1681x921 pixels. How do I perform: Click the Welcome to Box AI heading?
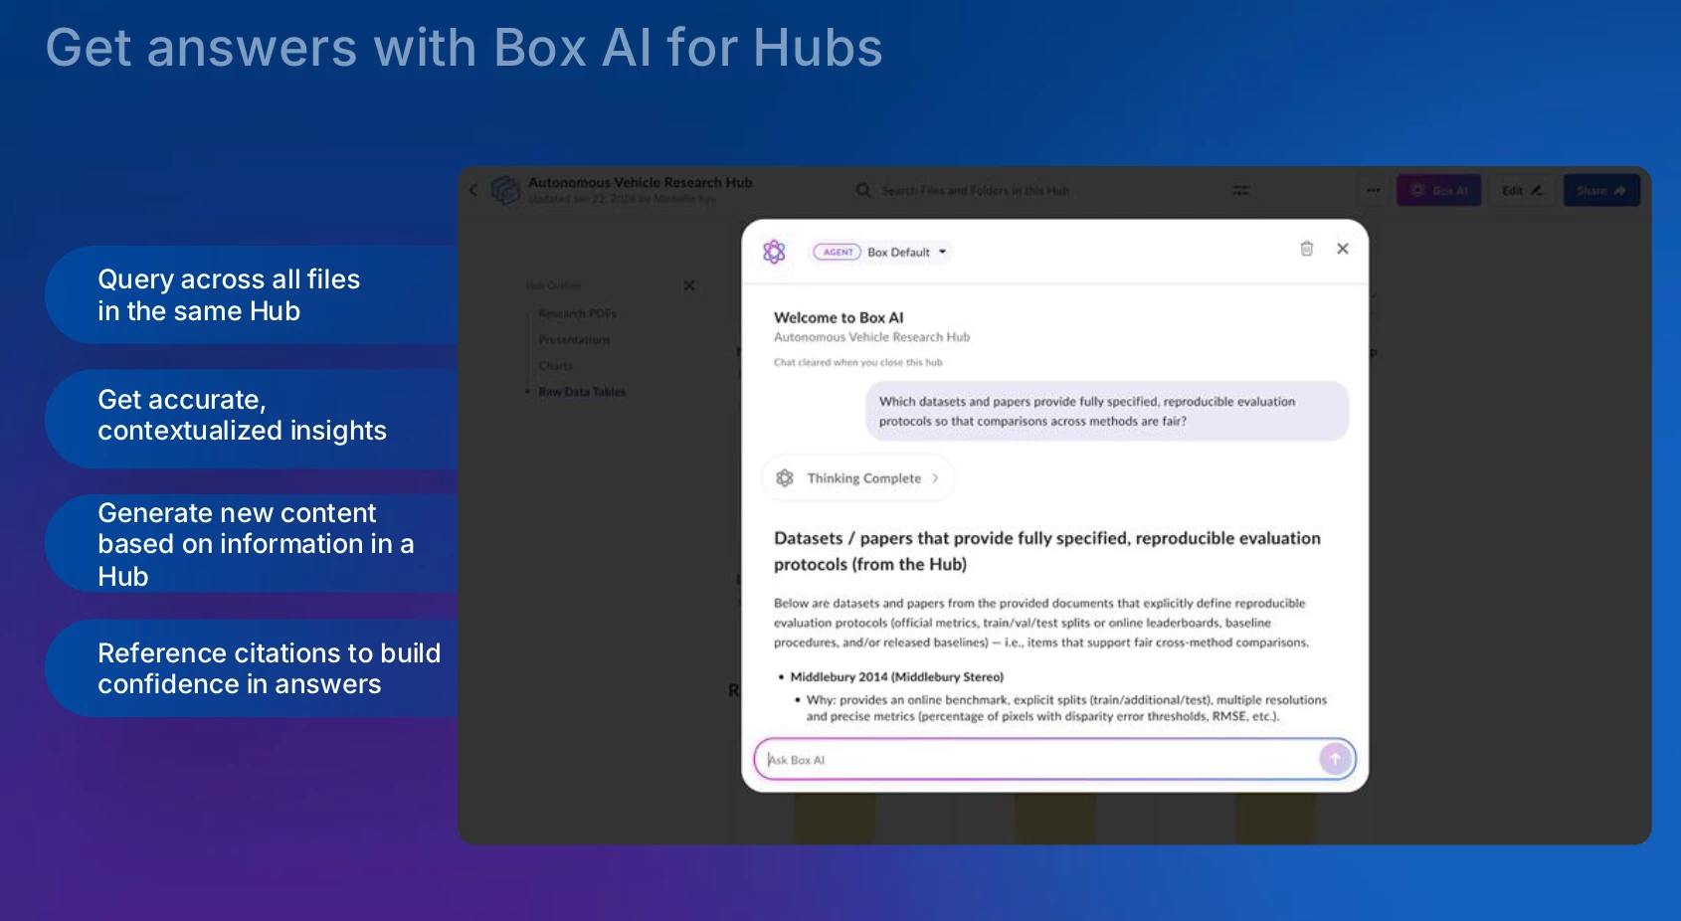click(x=839, y=317)
